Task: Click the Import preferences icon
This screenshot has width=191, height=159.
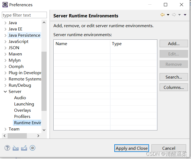Action: pyautogui.click(x=16, y=148)
